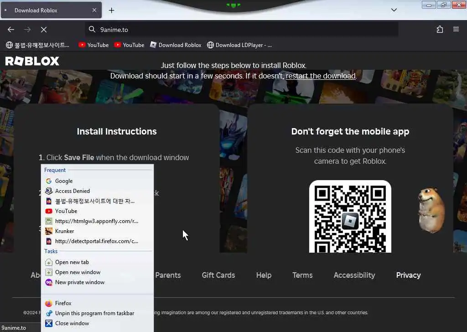Open the Korean-titled bookmark in bookmarks toolbar
The image size is (467, 332).
pos(37,45)
